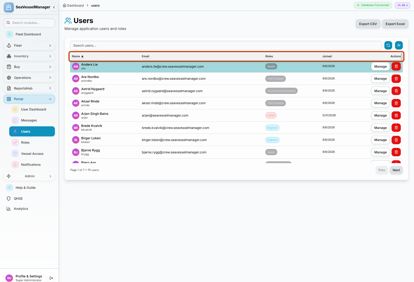Click email astrid.nygaard@seavesselmanager.com

pos(172,91)
